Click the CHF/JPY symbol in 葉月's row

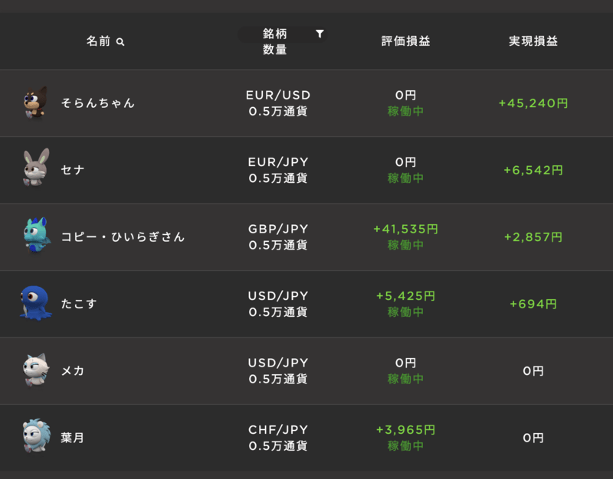click(278, 430)
